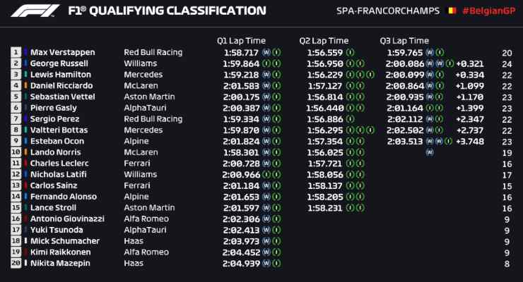Click SPA-FRANCORCHAMPS circuit label
This screenshot has width=523, height=282.
pyautogui.click(x=388, y=11)
